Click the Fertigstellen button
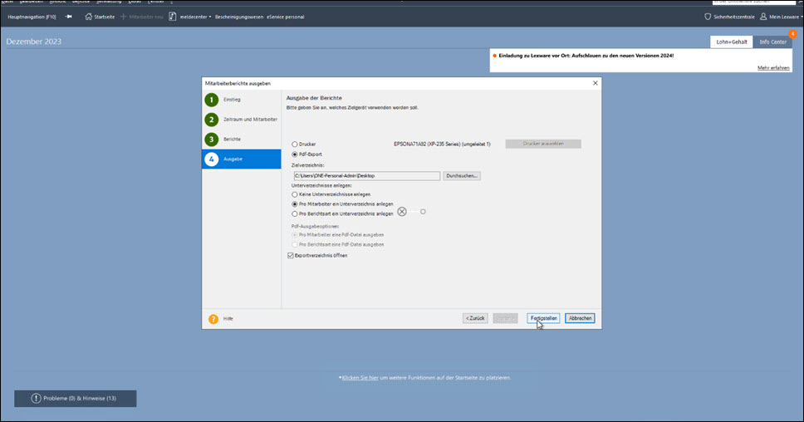804x422 pixels. click(542, 318)
